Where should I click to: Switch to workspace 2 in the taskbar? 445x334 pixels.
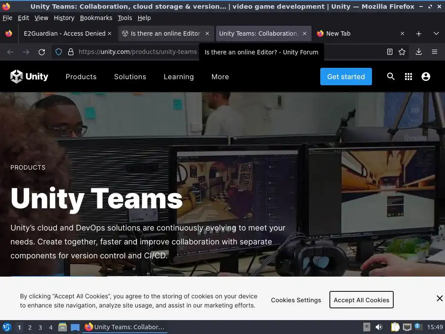click(x=30, y=327)
